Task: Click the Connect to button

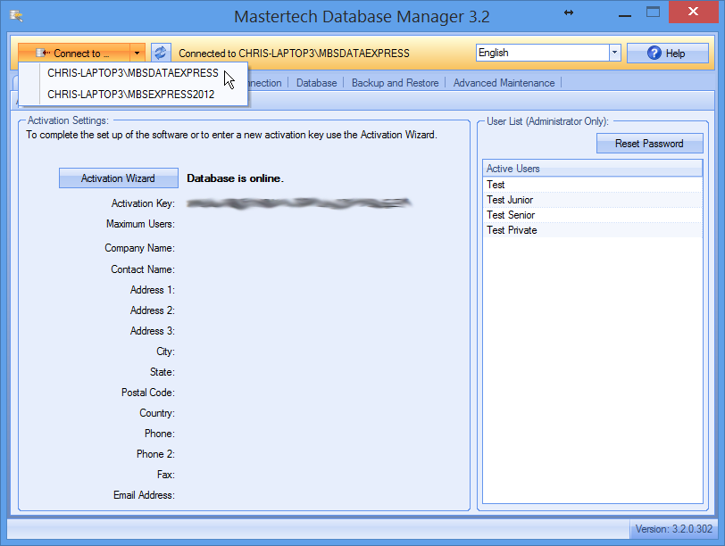Action: tap(74, 54)
